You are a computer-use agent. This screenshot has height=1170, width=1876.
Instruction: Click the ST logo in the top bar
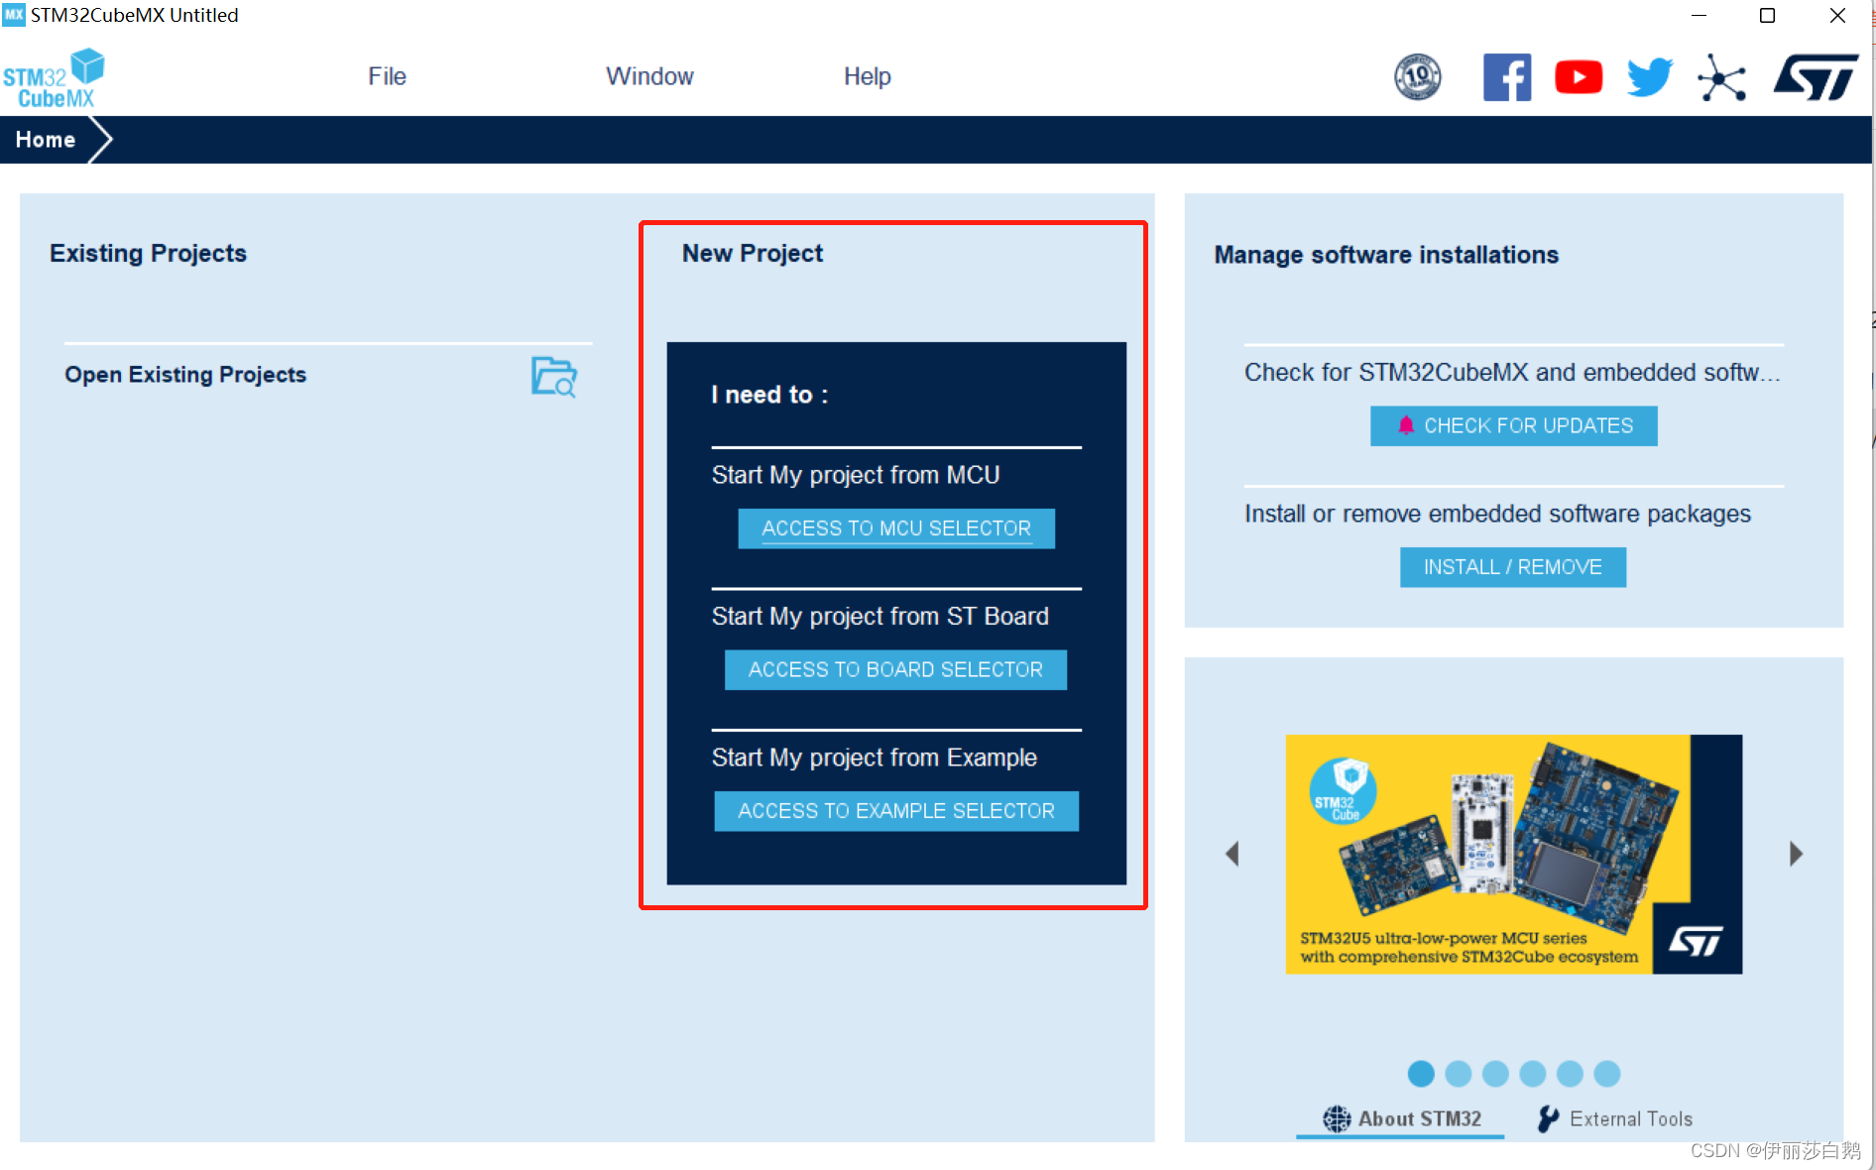pyautogui.click(x=1817, y=77)
